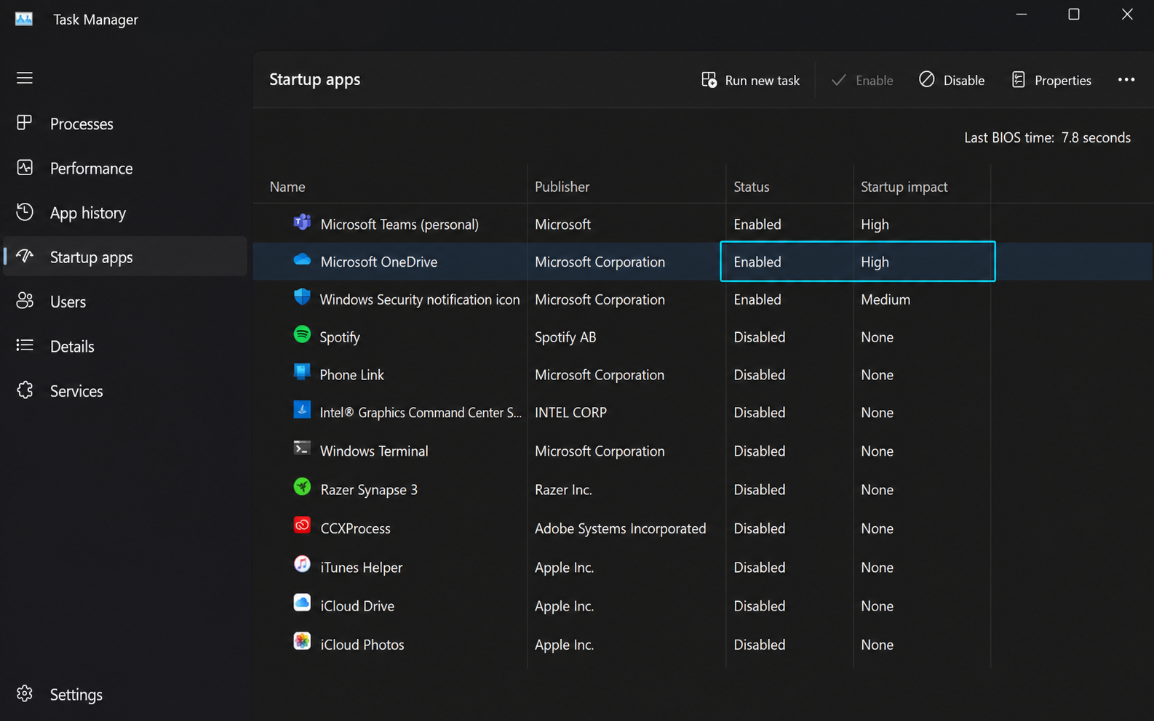Click the Startup apps gauge icon
Screen dimensions: 1154x721
point(25,256)
